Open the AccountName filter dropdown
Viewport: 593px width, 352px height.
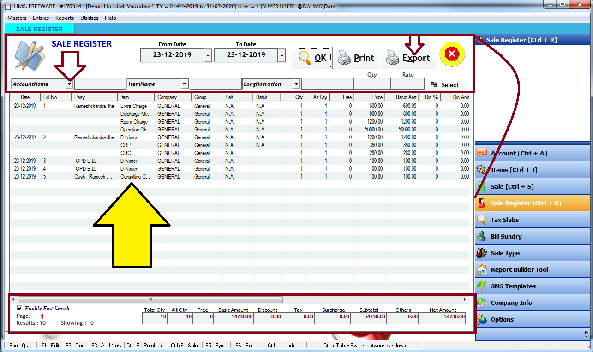click(70, 84)
